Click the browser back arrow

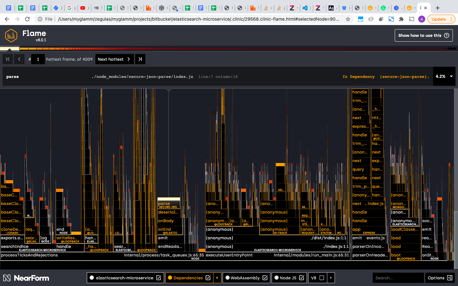point(7,19)
